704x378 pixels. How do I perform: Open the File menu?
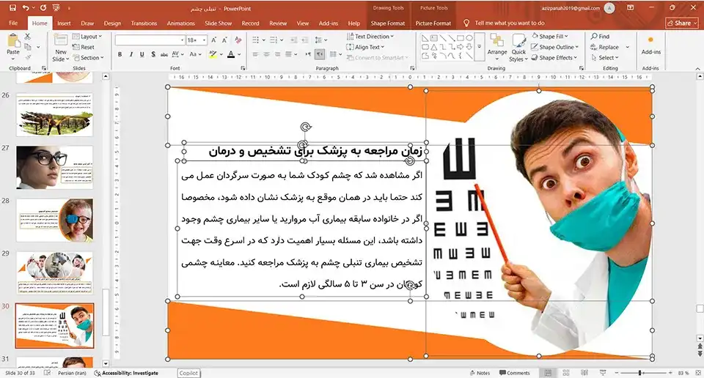coord(13,23)
